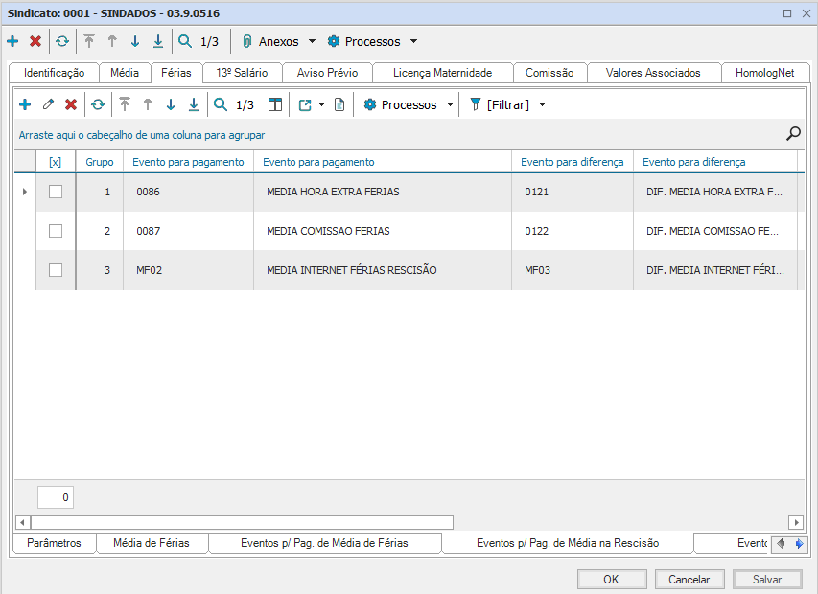Click the horizontal scrollbar below the grid
This screenshot has height=594, width=818.
242,522
